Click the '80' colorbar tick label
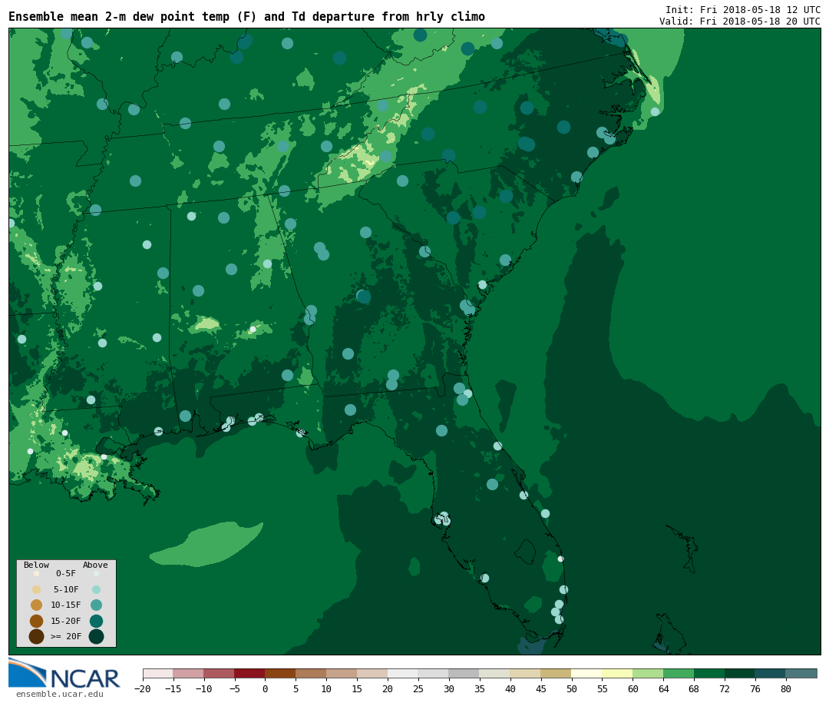 (x=786, y=689)
